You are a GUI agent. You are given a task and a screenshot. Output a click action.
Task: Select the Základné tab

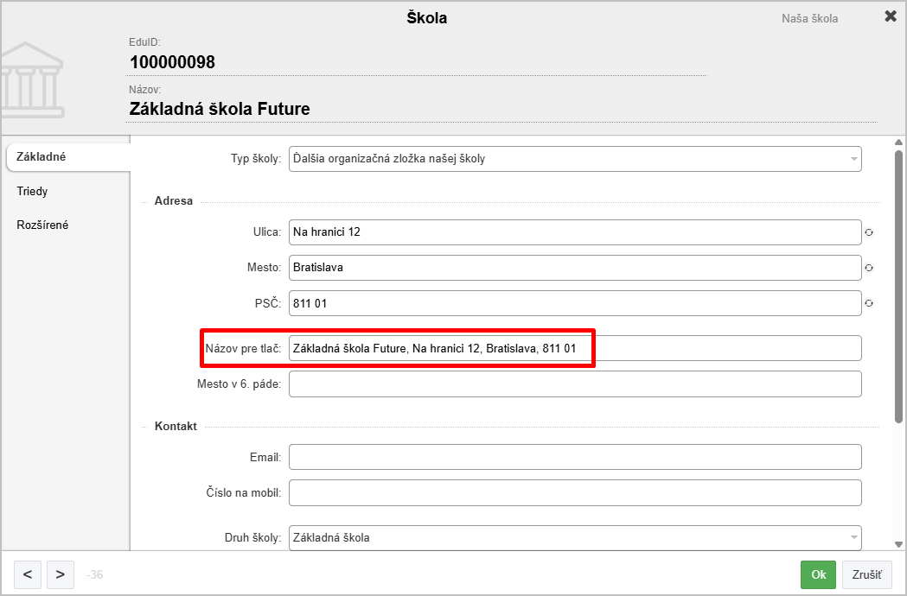click(42, 156)
